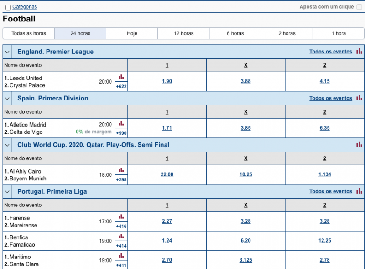Open statistics icon for Al Ahly Cairo match
Viewport: 365px width, 269px height.
point(121,170)
